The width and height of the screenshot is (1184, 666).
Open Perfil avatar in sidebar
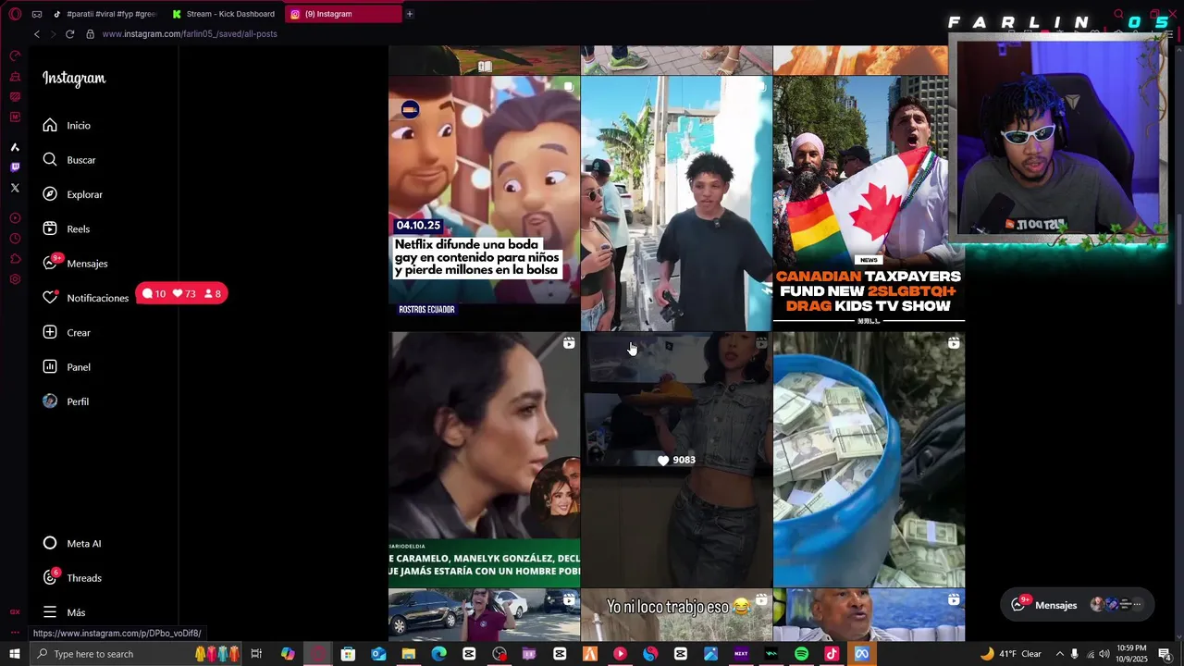pyautogui.click(x=50, y=401)
